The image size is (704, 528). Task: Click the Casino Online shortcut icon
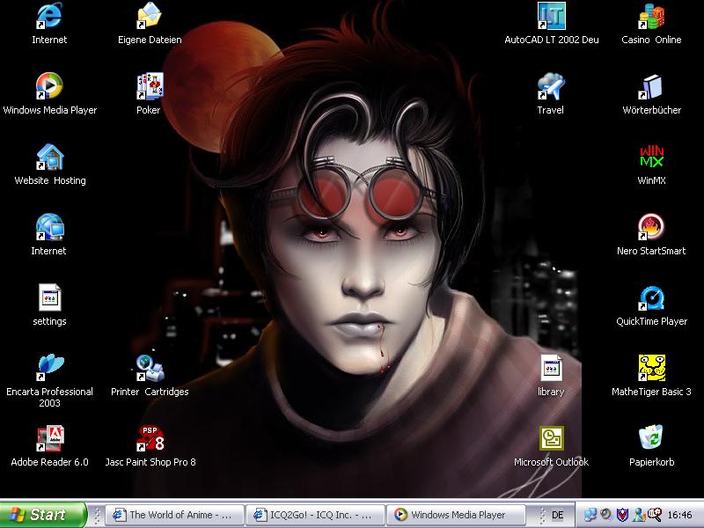(651, 16)
